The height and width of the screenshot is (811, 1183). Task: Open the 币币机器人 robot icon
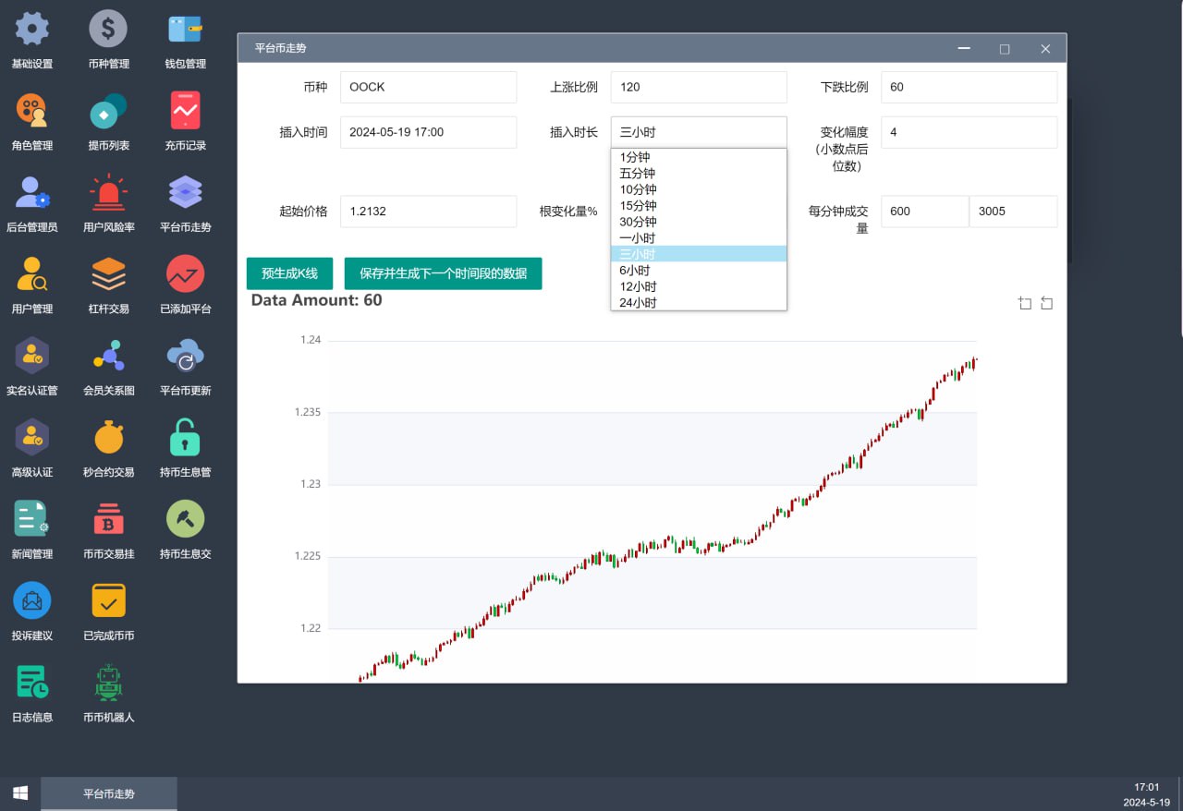tap(108, 683)
